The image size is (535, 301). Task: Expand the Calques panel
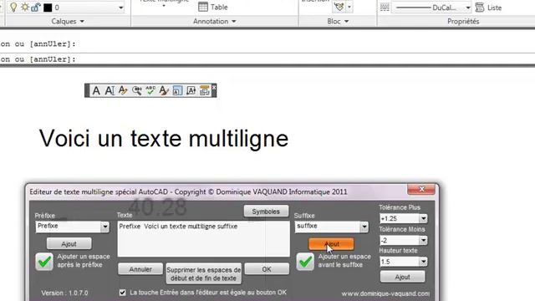click(x=68, y=21)
